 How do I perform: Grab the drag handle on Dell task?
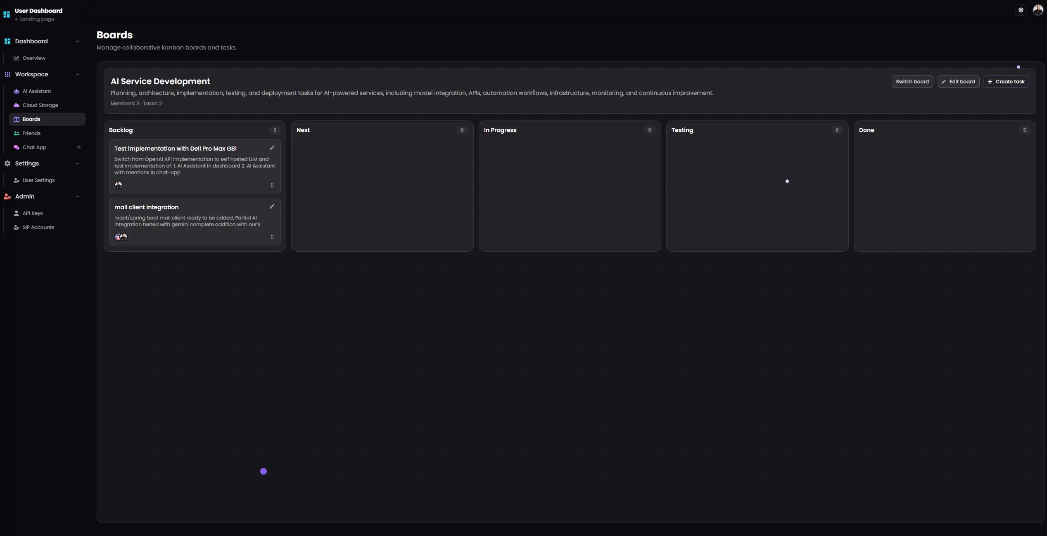tap(272, 185)
